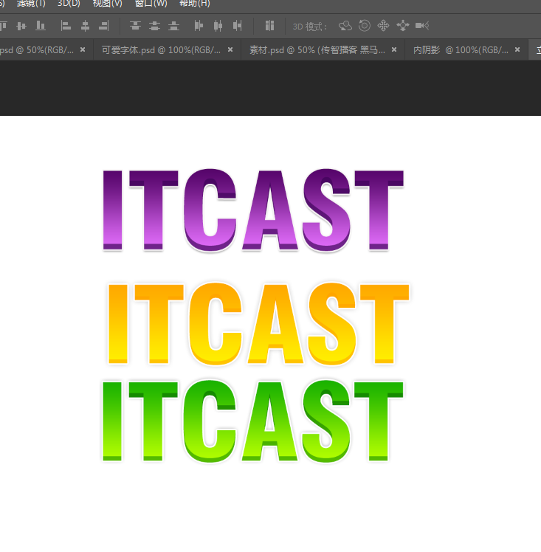This screenshot has height=552, width=541.
Task: Select the 3D roll mode icon
Action: [x=364, y=26]
